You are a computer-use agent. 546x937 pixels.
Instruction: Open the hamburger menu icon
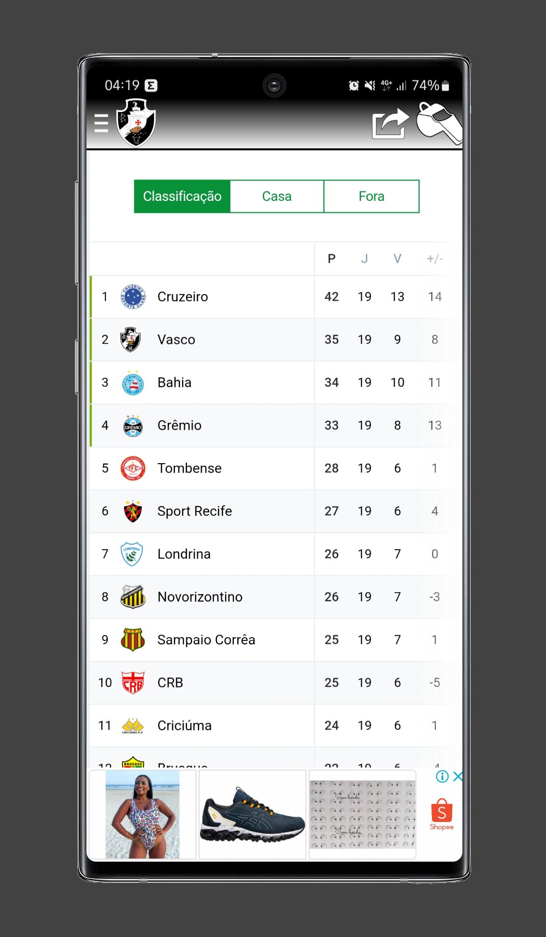pos(101,123)
